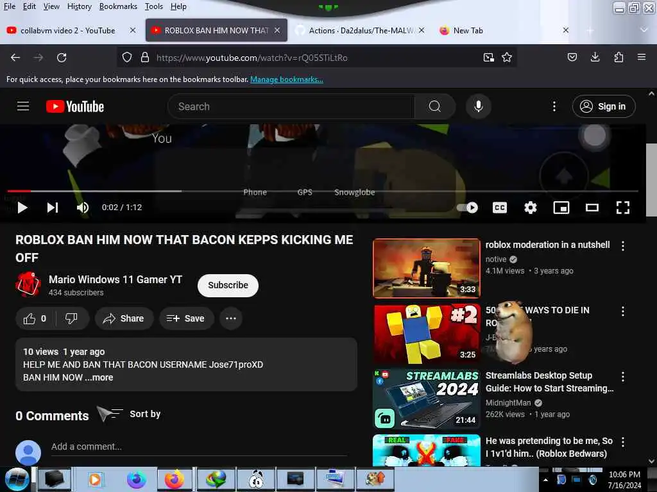Open the Firefox application menu
Image resolution: width=657 pixels, height=492 pixels.
point(642,57)
